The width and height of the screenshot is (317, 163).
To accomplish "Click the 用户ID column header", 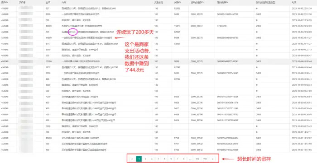I will pyautogui.click(x=4, y=3).
